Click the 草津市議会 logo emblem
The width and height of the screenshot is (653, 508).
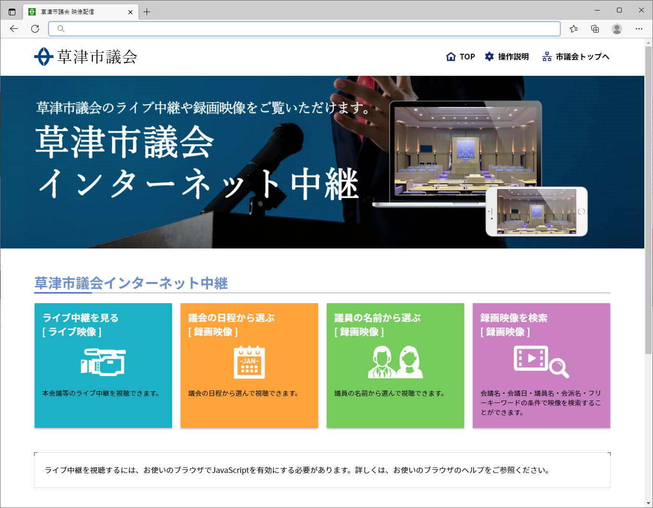click(44, 57)
